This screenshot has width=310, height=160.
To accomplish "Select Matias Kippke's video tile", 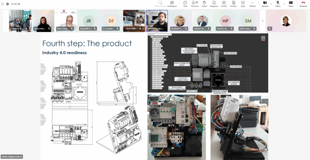I will (157, 21).
